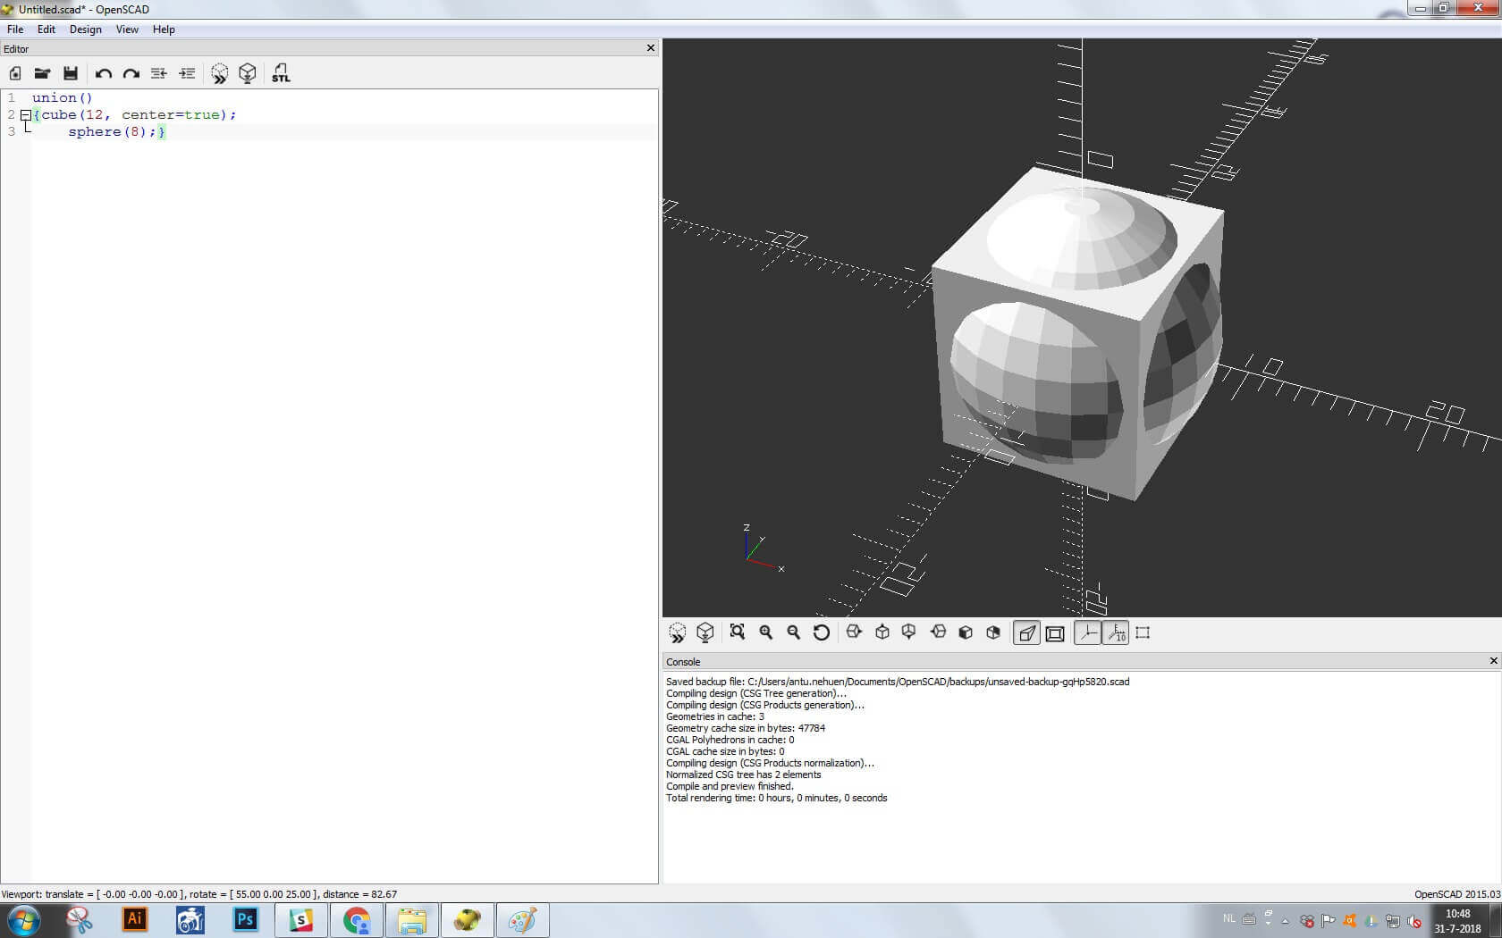
Task: Undo the last edit with the undo arrow
Action: click(104, 73)
